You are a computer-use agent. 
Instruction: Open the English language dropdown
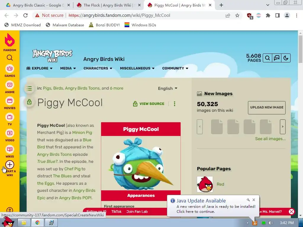pos(167,88)
